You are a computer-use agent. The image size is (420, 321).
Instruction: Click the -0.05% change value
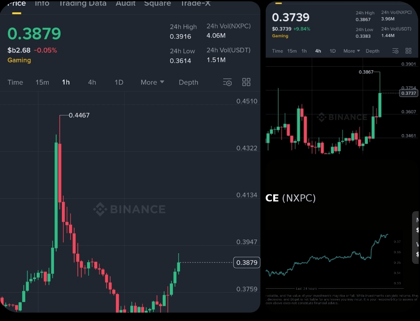click(45, 50)
